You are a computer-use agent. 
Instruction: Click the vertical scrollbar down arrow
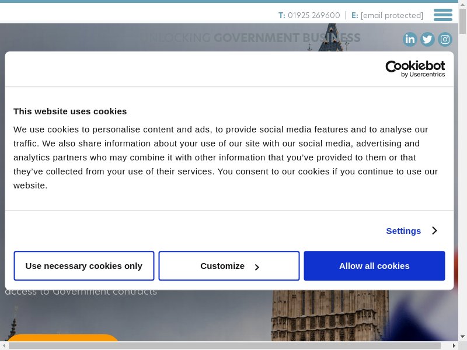(x=462, y=337)
